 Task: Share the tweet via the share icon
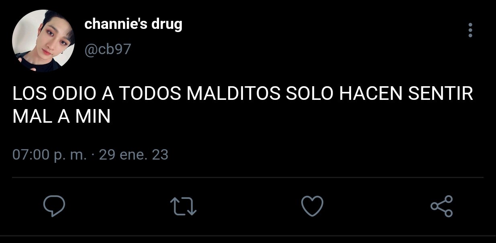(441, 206)
